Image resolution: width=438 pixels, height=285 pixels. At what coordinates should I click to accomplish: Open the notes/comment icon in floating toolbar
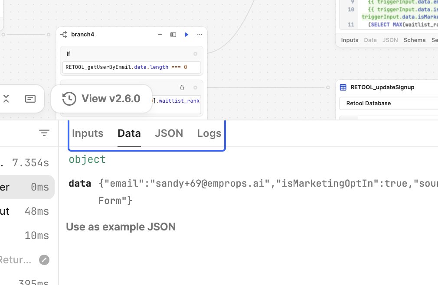point(30,99)
